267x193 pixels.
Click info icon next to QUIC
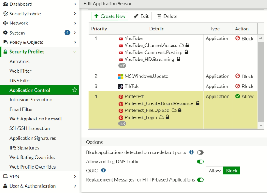(104, 171)
